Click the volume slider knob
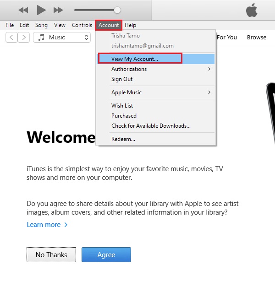 117,10
